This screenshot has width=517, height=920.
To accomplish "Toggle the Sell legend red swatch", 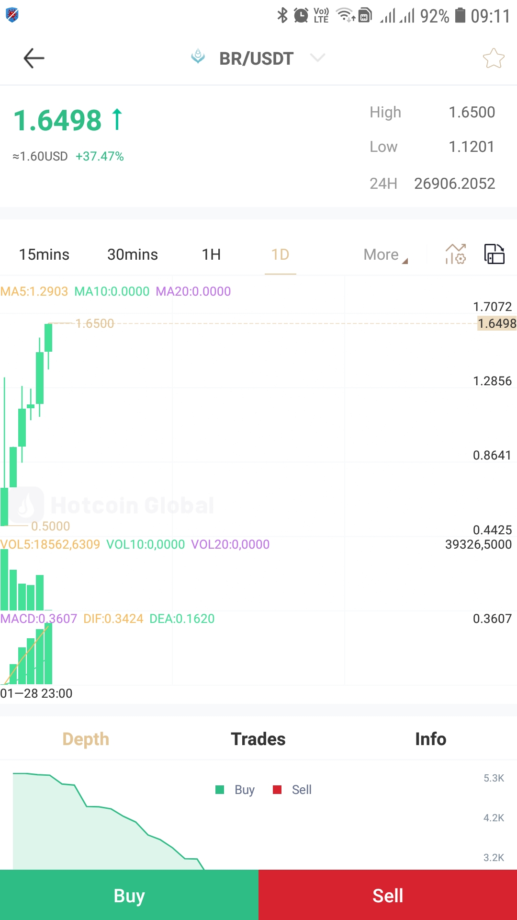I will tap(277, 790).
